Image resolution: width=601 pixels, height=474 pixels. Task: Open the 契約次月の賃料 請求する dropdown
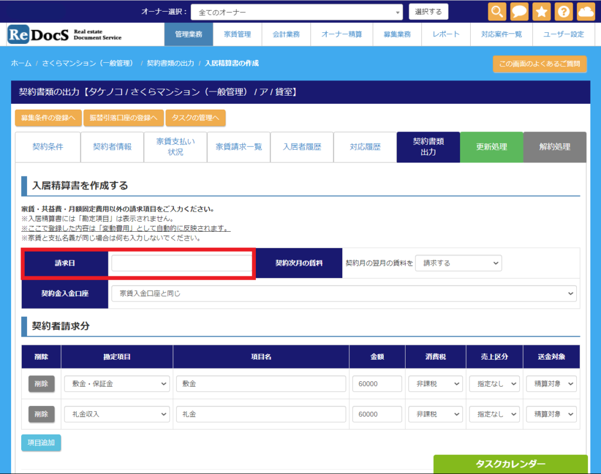458,263
